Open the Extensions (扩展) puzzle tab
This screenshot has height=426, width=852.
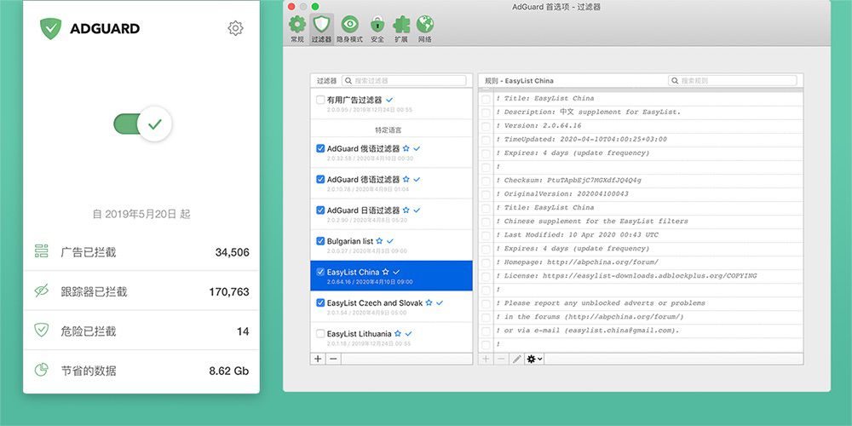coord(401,29)
